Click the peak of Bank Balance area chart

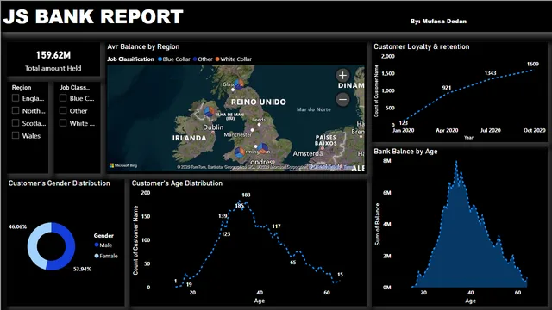click(x=456, y=162)
